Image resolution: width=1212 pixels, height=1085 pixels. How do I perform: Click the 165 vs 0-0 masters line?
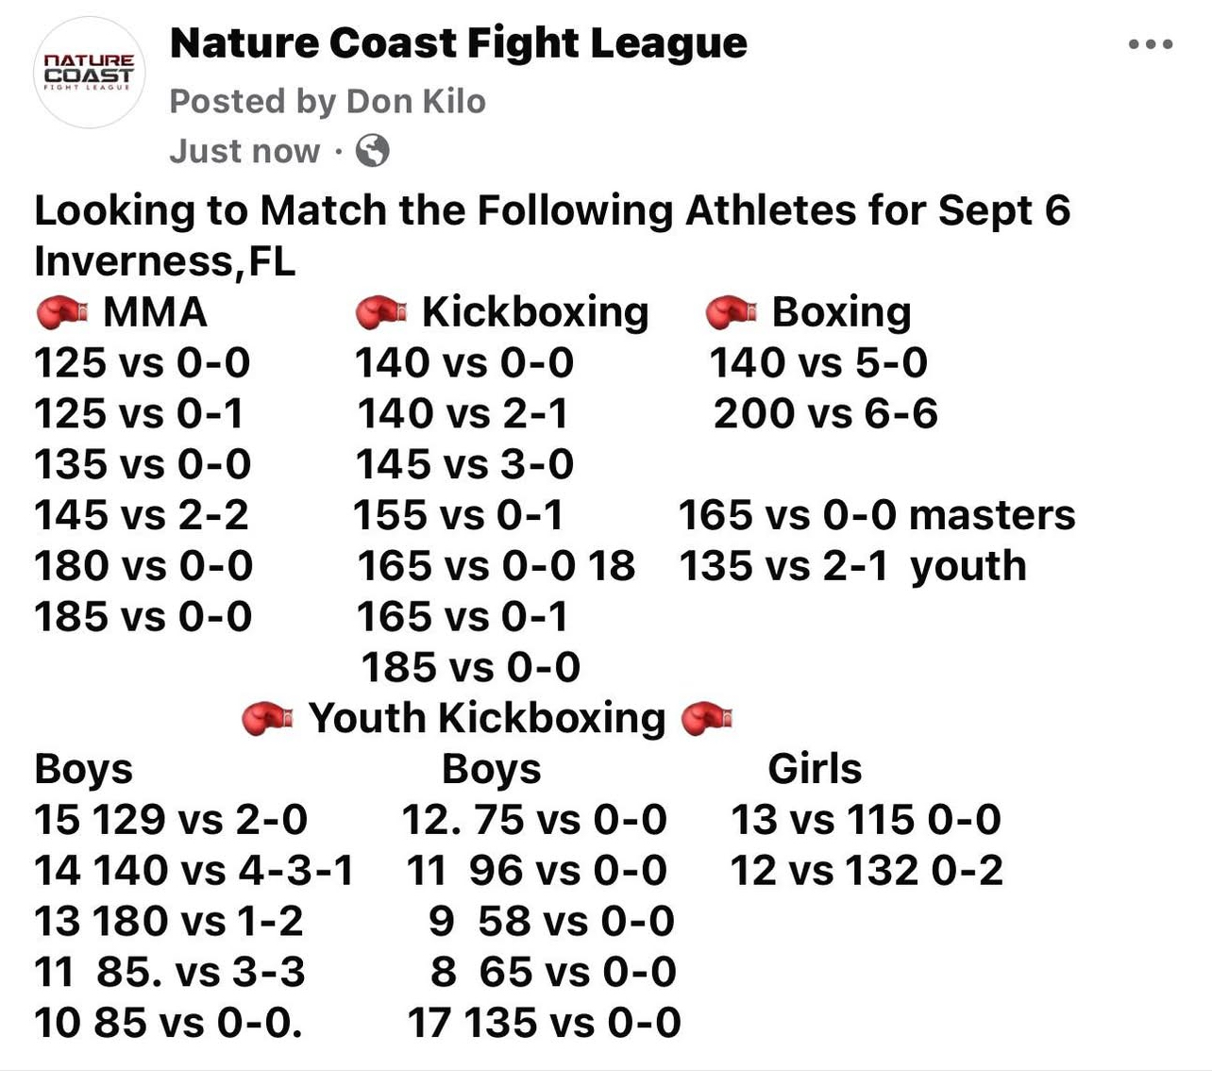[876, 515]
